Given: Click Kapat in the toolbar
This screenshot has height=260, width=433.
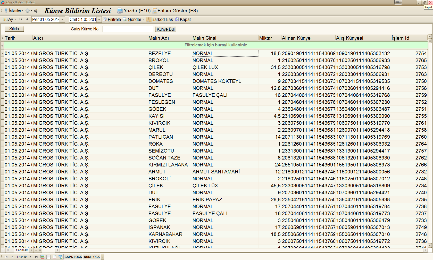Looking at the screenshot, I should pos(183,19).
